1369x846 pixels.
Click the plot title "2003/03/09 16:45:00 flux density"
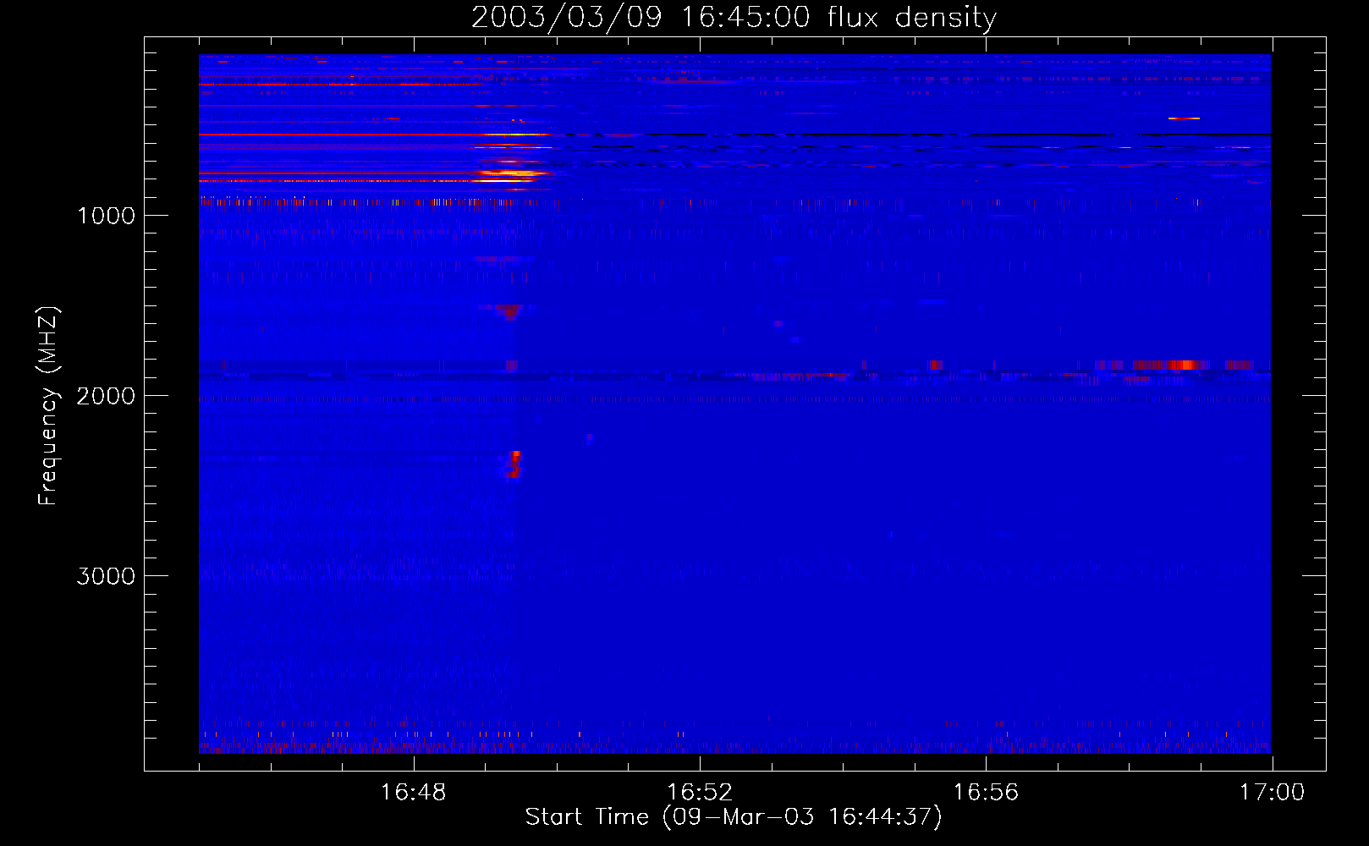pyautogui.click(x=734, y=17)
